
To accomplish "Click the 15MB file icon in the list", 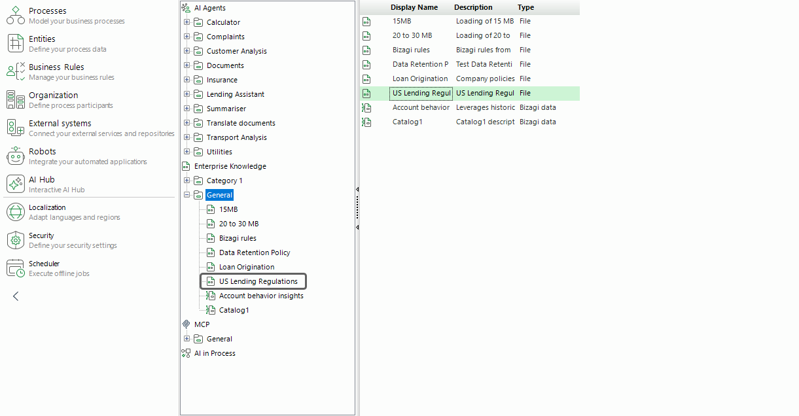I will [366, 21].
